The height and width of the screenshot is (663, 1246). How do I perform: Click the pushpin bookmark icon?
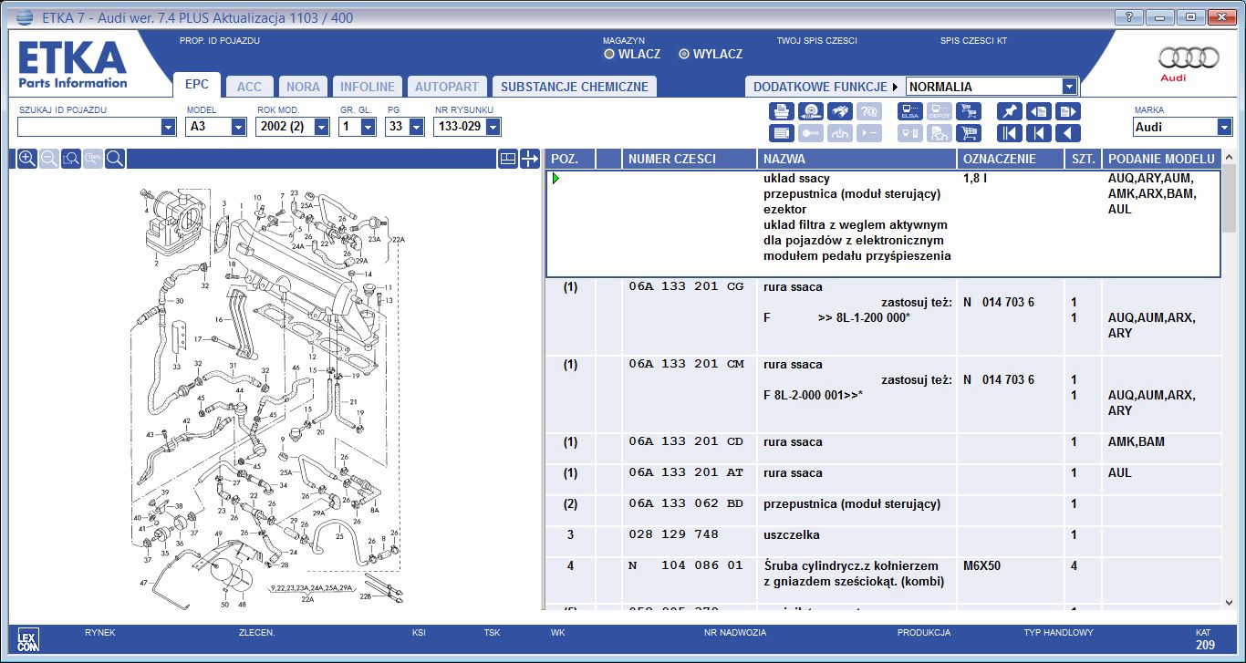point(1009,111)
